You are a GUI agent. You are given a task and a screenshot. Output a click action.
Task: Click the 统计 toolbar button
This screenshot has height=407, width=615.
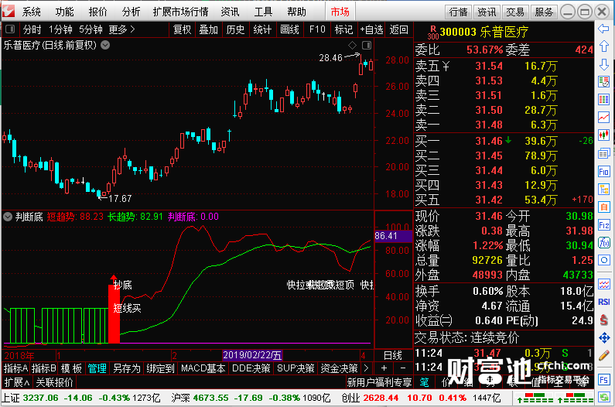262,29
